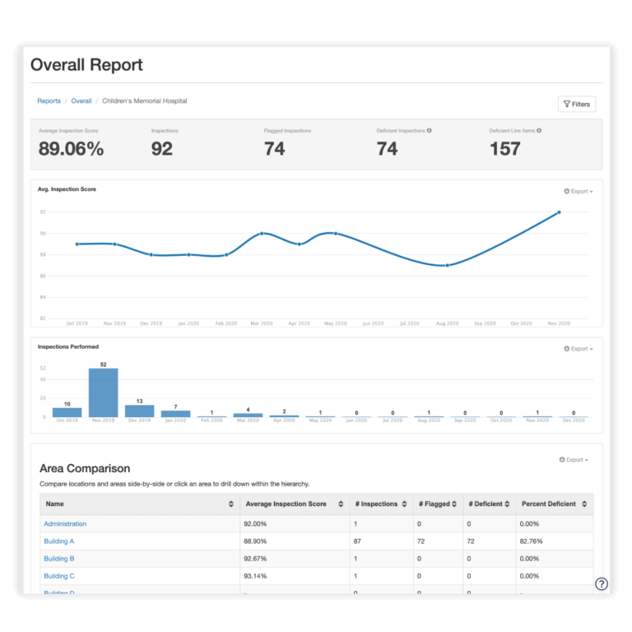The image size is (632, 632).
Task: Click info icon beside Deficient Line Items
Action: (539, 131)
